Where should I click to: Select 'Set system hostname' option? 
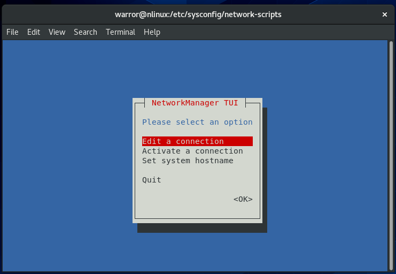(x=188, y=161)
